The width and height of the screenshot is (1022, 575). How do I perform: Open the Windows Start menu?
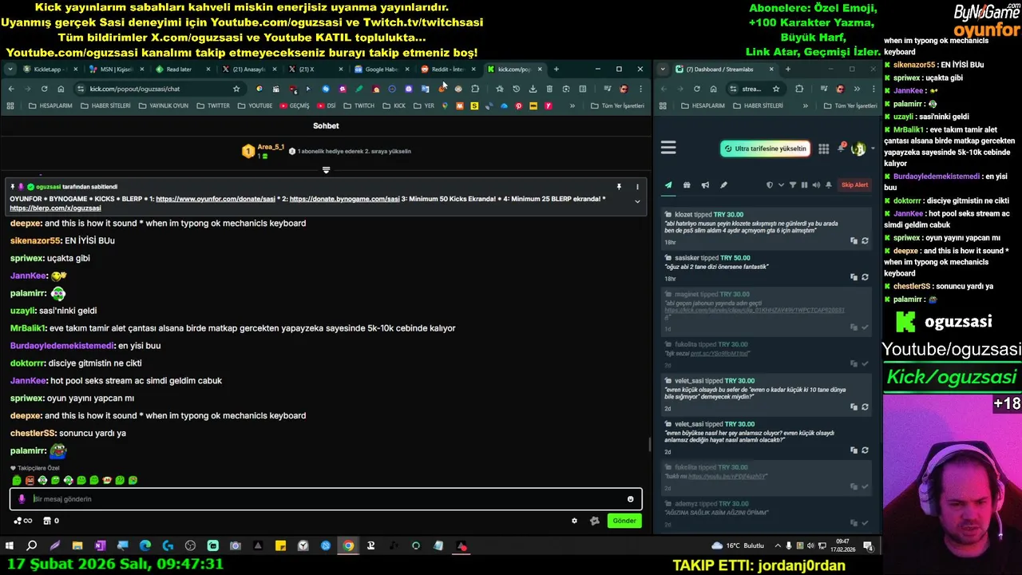pyautogui.click(x=10, y=546)
